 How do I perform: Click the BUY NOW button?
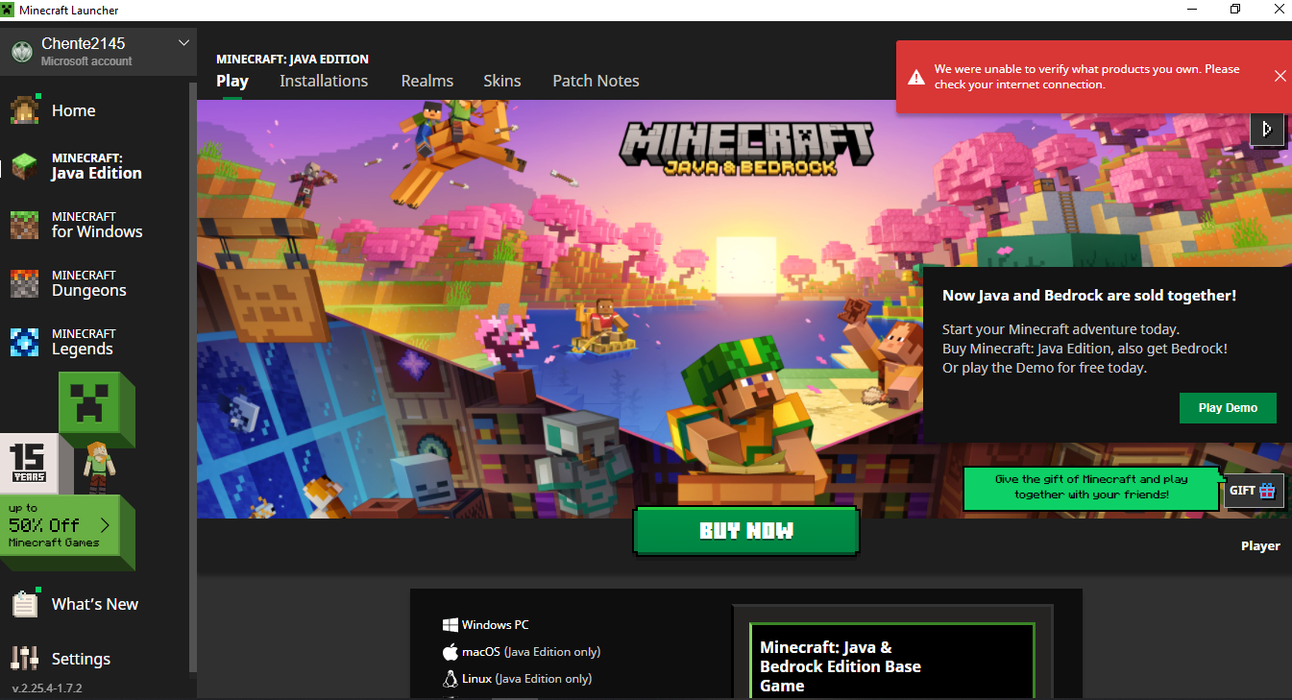(746, 531)
